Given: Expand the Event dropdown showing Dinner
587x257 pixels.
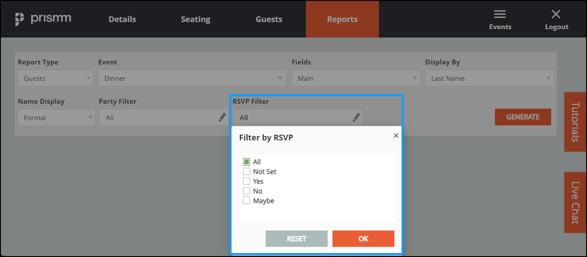Looking at the screenshot, I should click(x=192, y=78).
